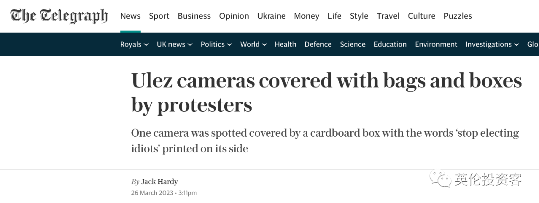Viewport: 539px width, 203px height.
Task: Visit the Money section
Action: (x=306, y=16)
